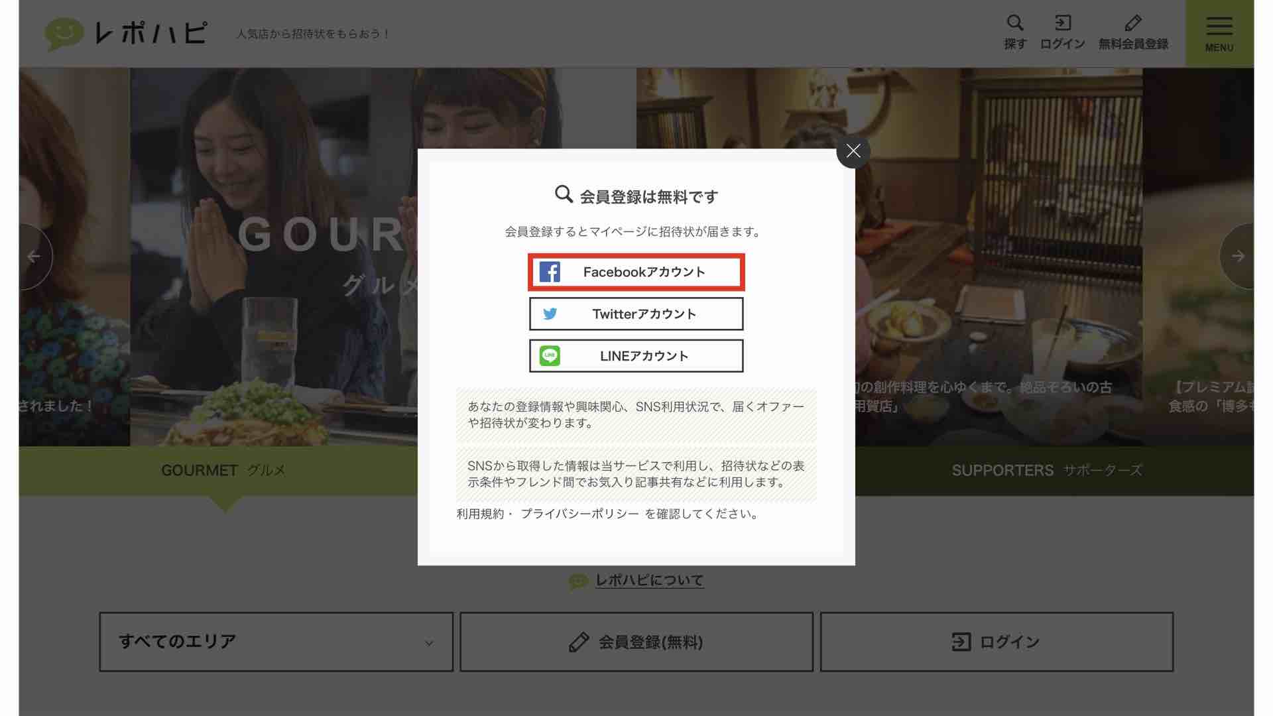Open 探す search in header
The width and height of the screenshot is (1273, 716).
(1015, 33)
